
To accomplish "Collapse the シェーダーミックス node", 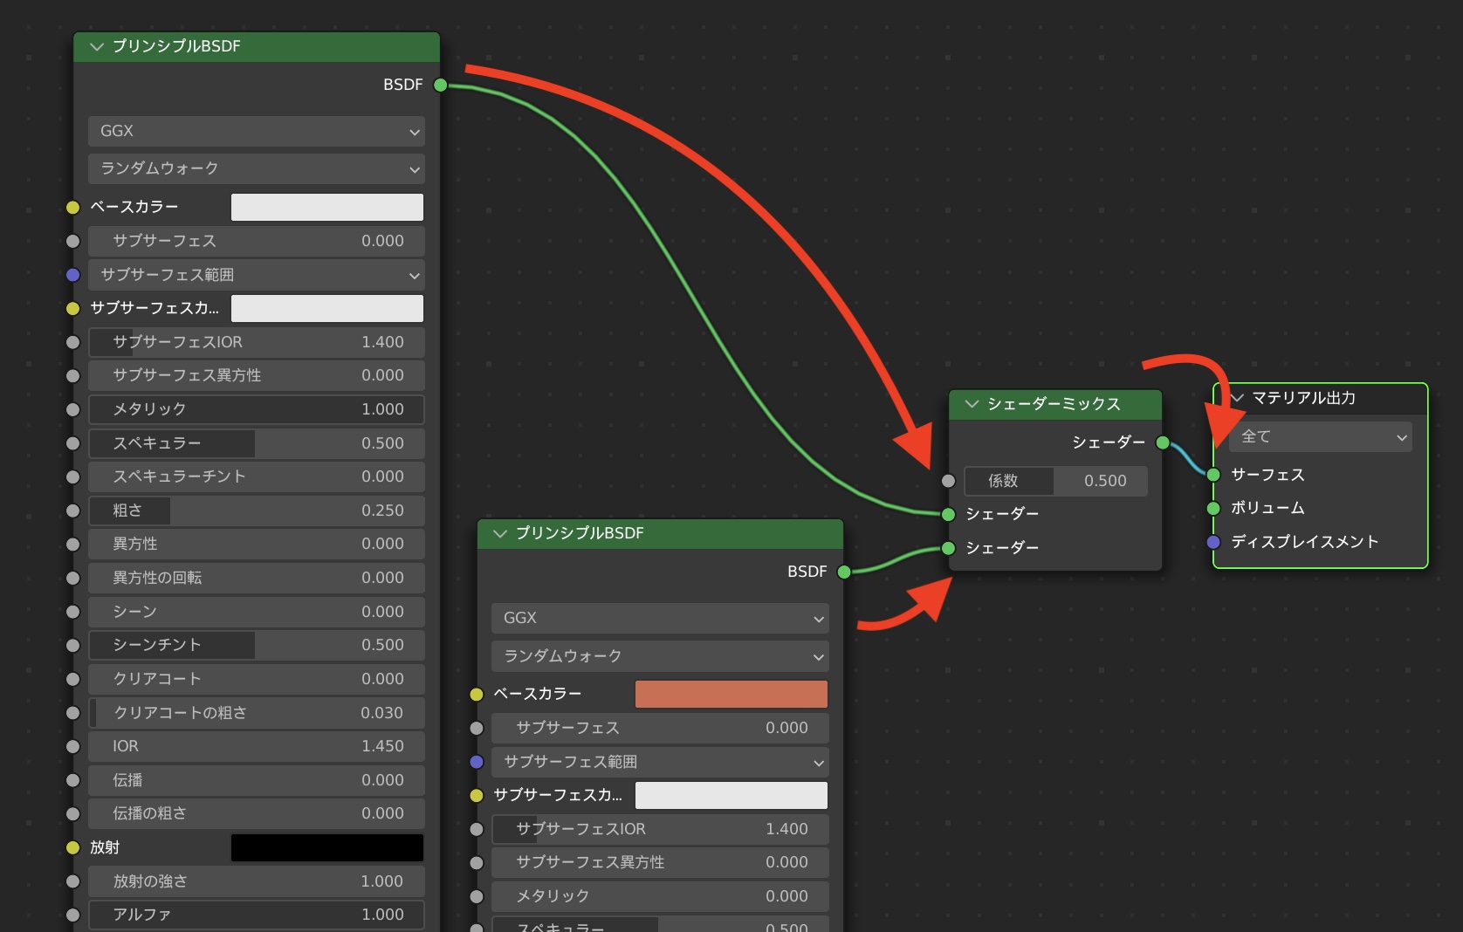I will tap(972, 404).
